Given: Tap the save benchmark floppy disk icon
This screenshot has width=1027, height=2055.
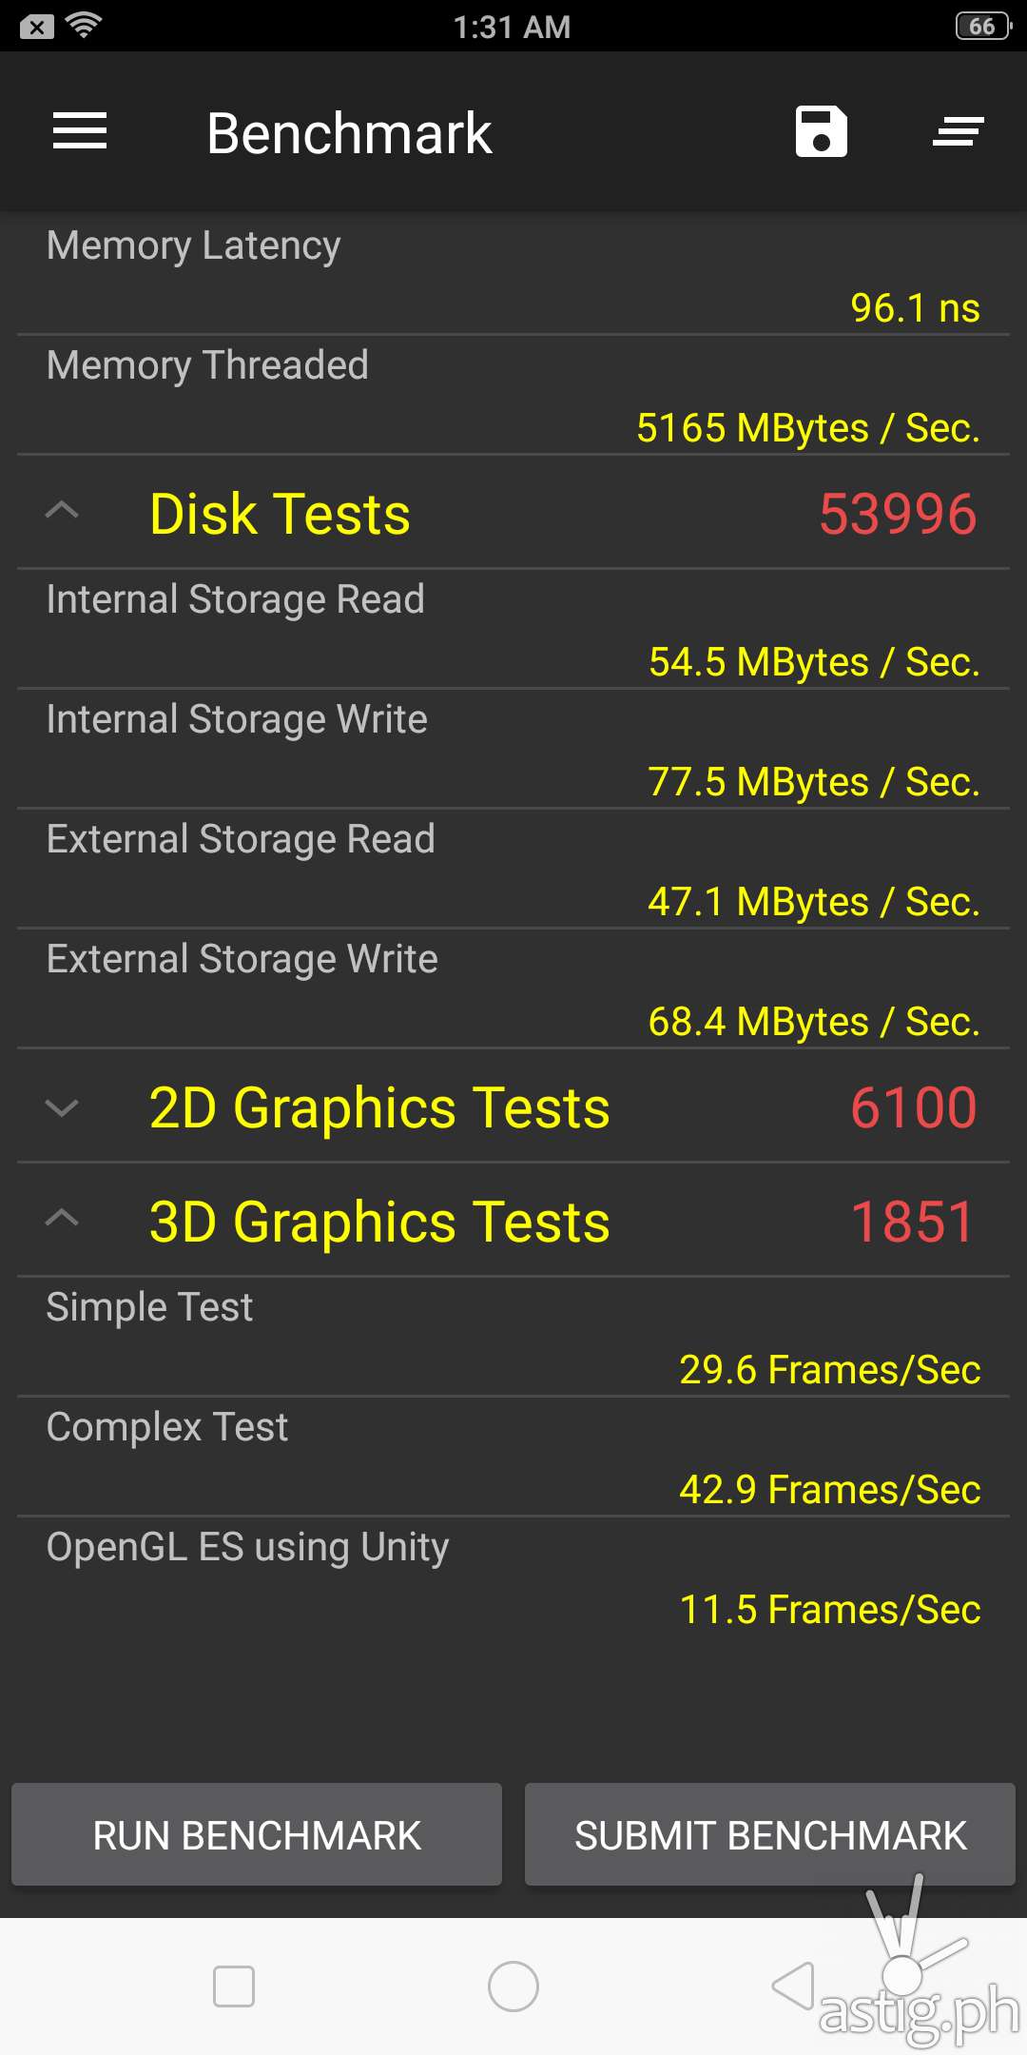Looking at the screenshot, I should pyautogui.click(x=821, y=131).
